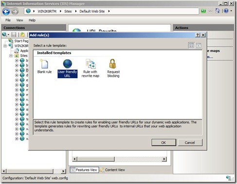Click the Save disk icon in Connections

(x=14, y=34)
